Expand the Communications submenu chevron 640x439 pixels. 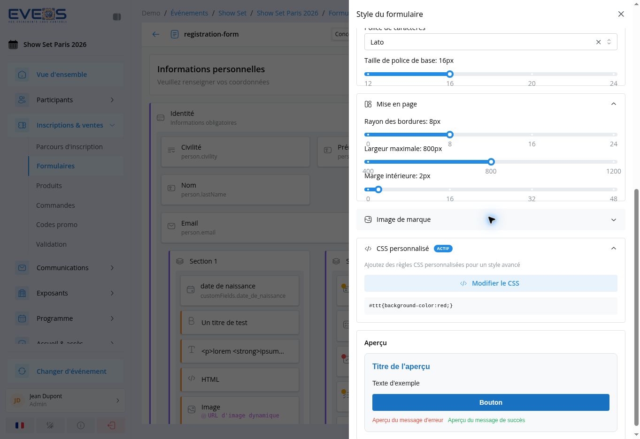(112, 268)
